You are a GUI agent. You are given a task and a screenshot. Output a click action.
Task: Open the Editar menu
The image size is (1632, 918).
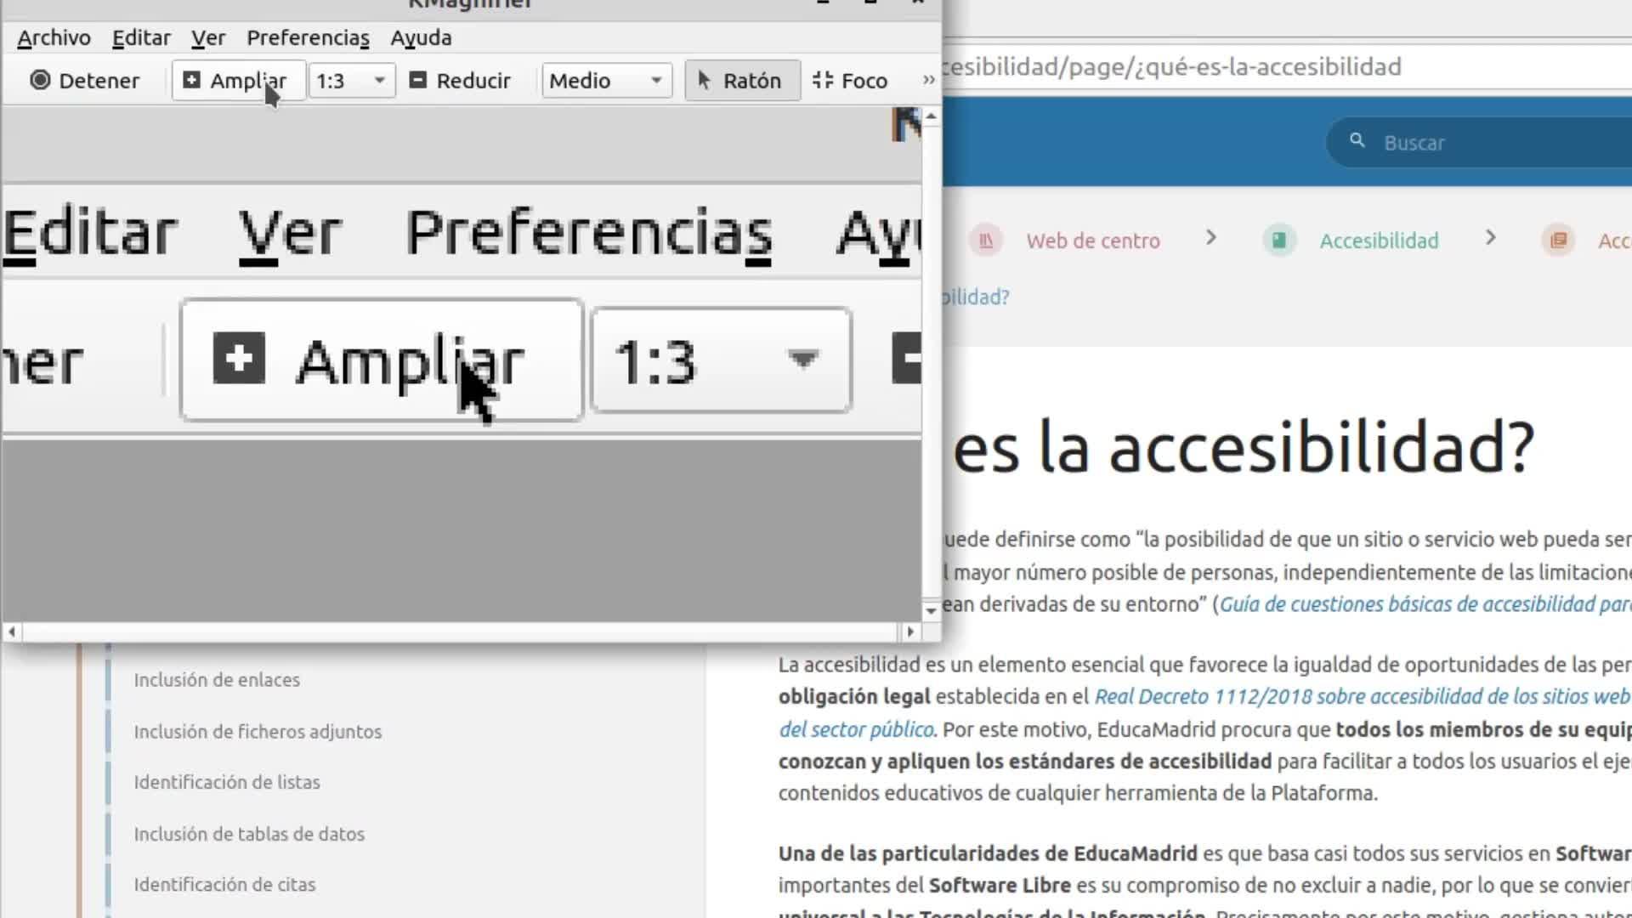pos(141,37)
